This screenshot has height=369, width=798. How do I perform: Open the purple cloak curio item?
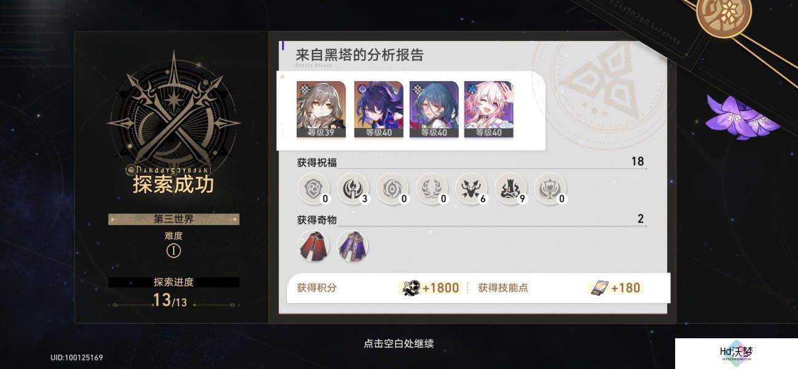353,244
